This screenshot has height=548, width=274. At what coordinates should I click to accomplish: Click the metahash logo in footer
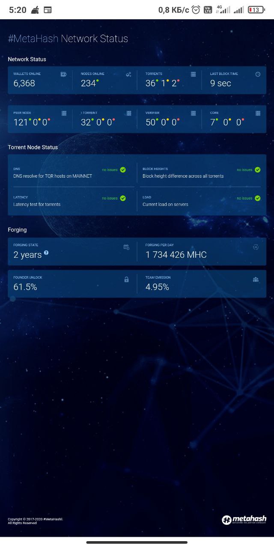coord(244,520)
